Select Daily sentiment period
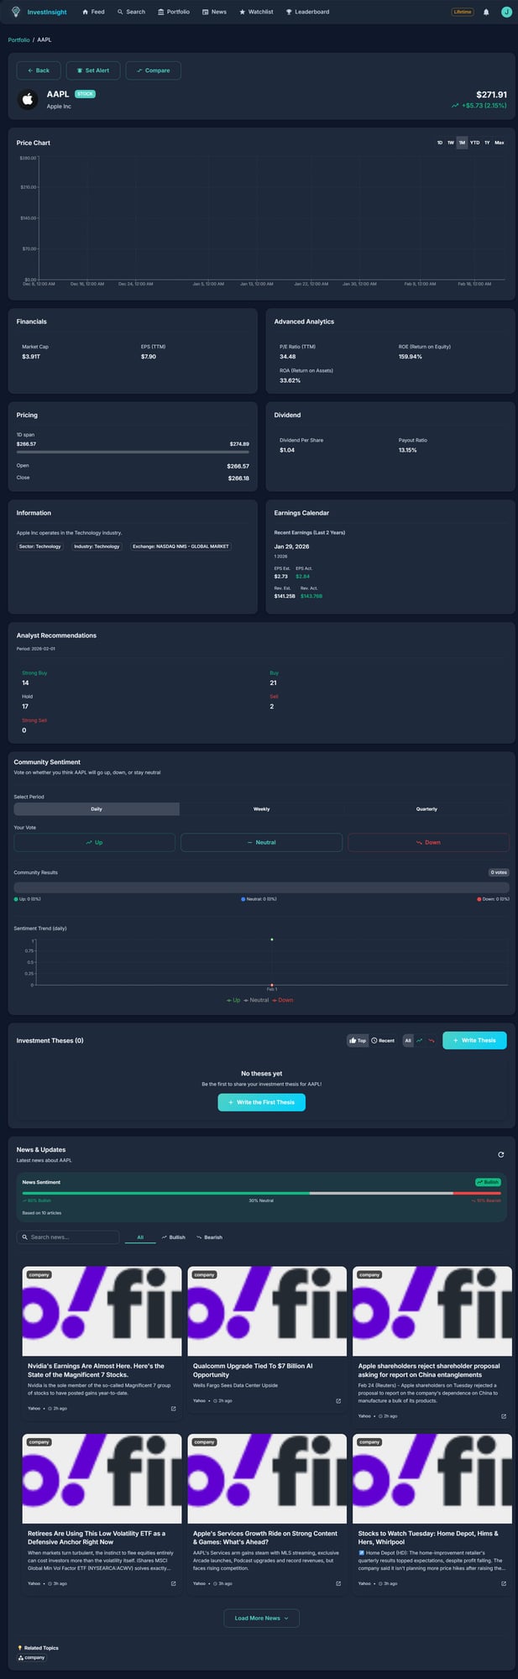The height and width of the screenshot is (1679, 518). coord(97,809)
